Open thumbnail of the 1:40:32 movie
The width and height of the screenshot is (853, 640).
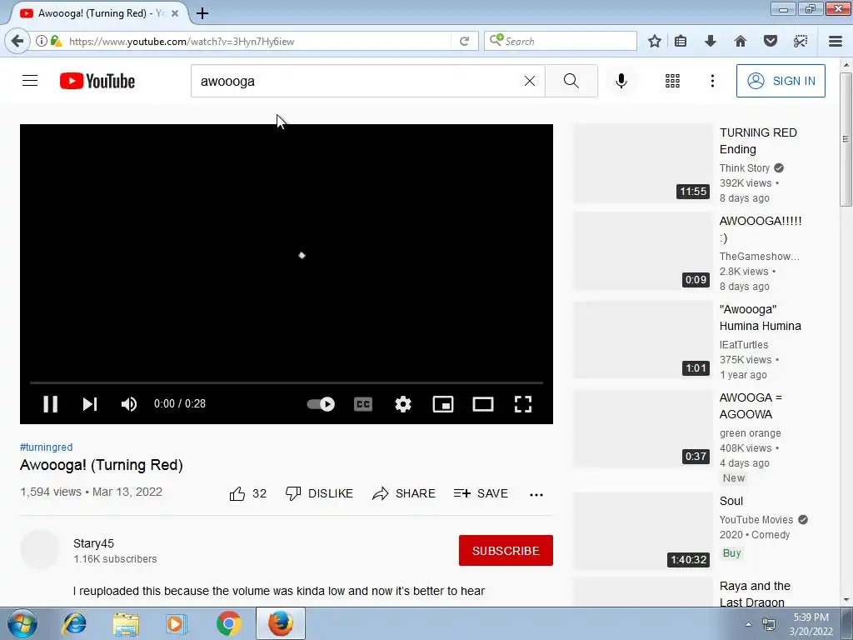643,531
